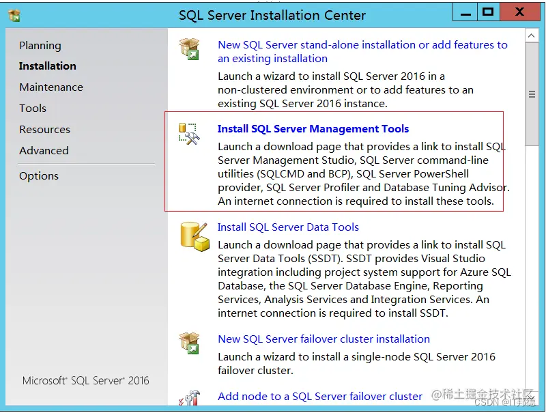Click the stand-alone installation box icon

190,49
